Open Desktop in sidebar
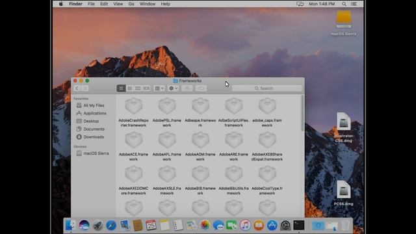The height and width of the screenshot is (234, 416). tap(91, 122)
